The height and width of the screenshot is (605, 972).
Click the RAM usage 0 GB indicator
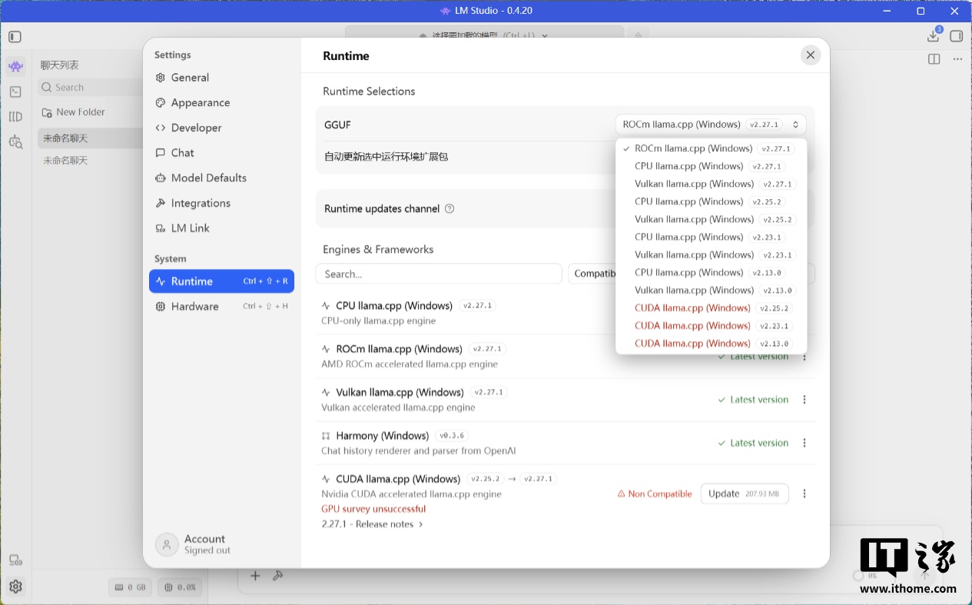131,587
